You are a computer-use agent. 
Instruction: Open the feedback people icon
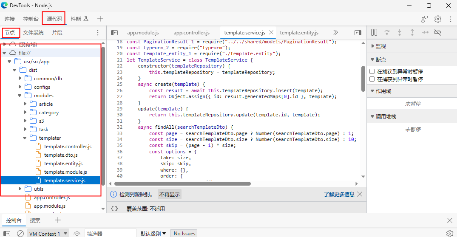tap(424, 19)
